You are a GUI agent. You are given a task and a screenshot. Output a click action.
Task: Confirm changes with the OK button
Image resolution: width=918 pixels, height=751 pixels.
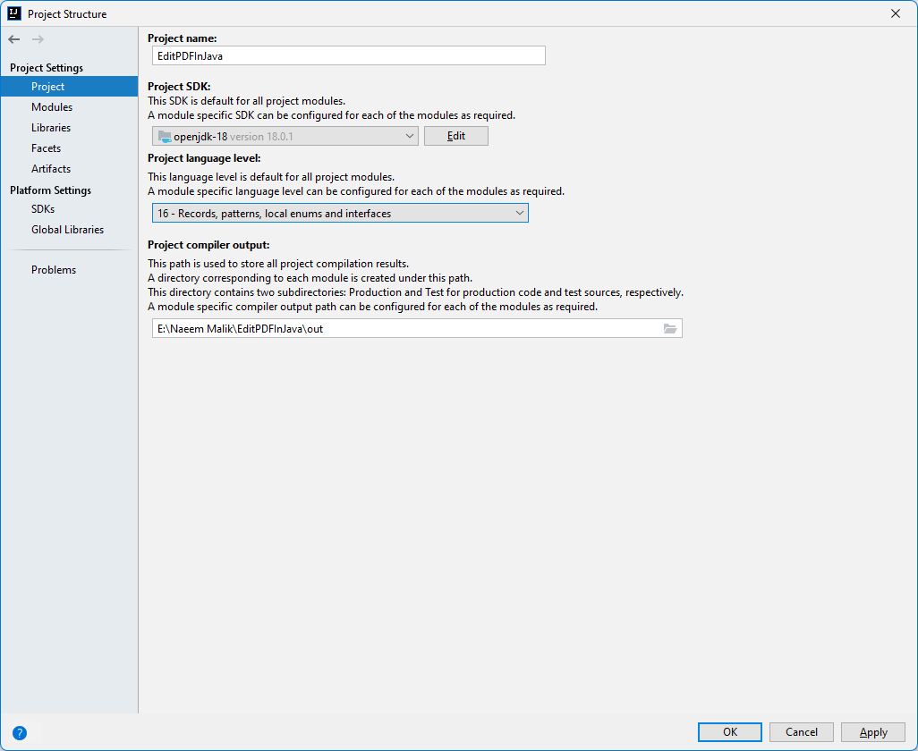click(x=729, y=732)
